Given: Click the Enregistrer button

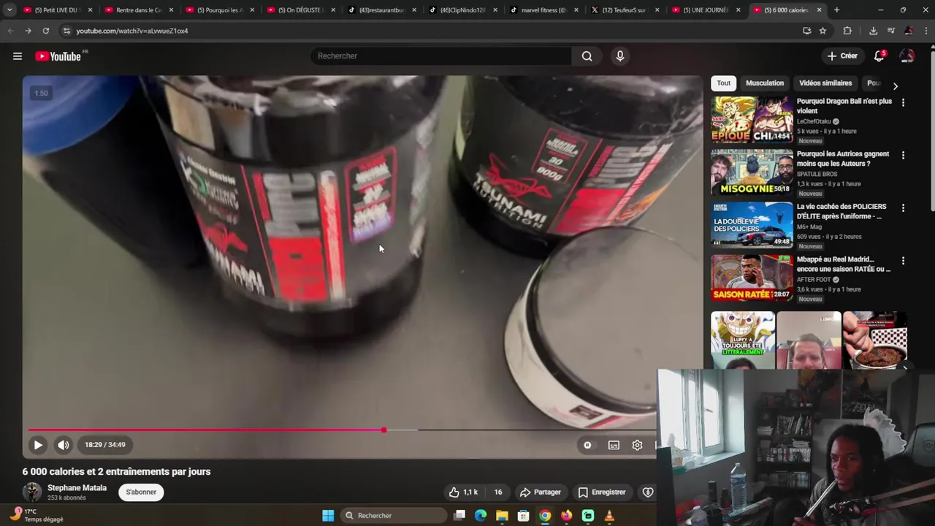Looking at the screenshot, I should [602, 492].
